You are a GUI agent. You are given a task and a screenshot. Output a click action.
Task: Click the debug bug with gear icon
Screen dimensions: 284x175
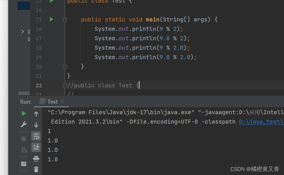(24, 150)
